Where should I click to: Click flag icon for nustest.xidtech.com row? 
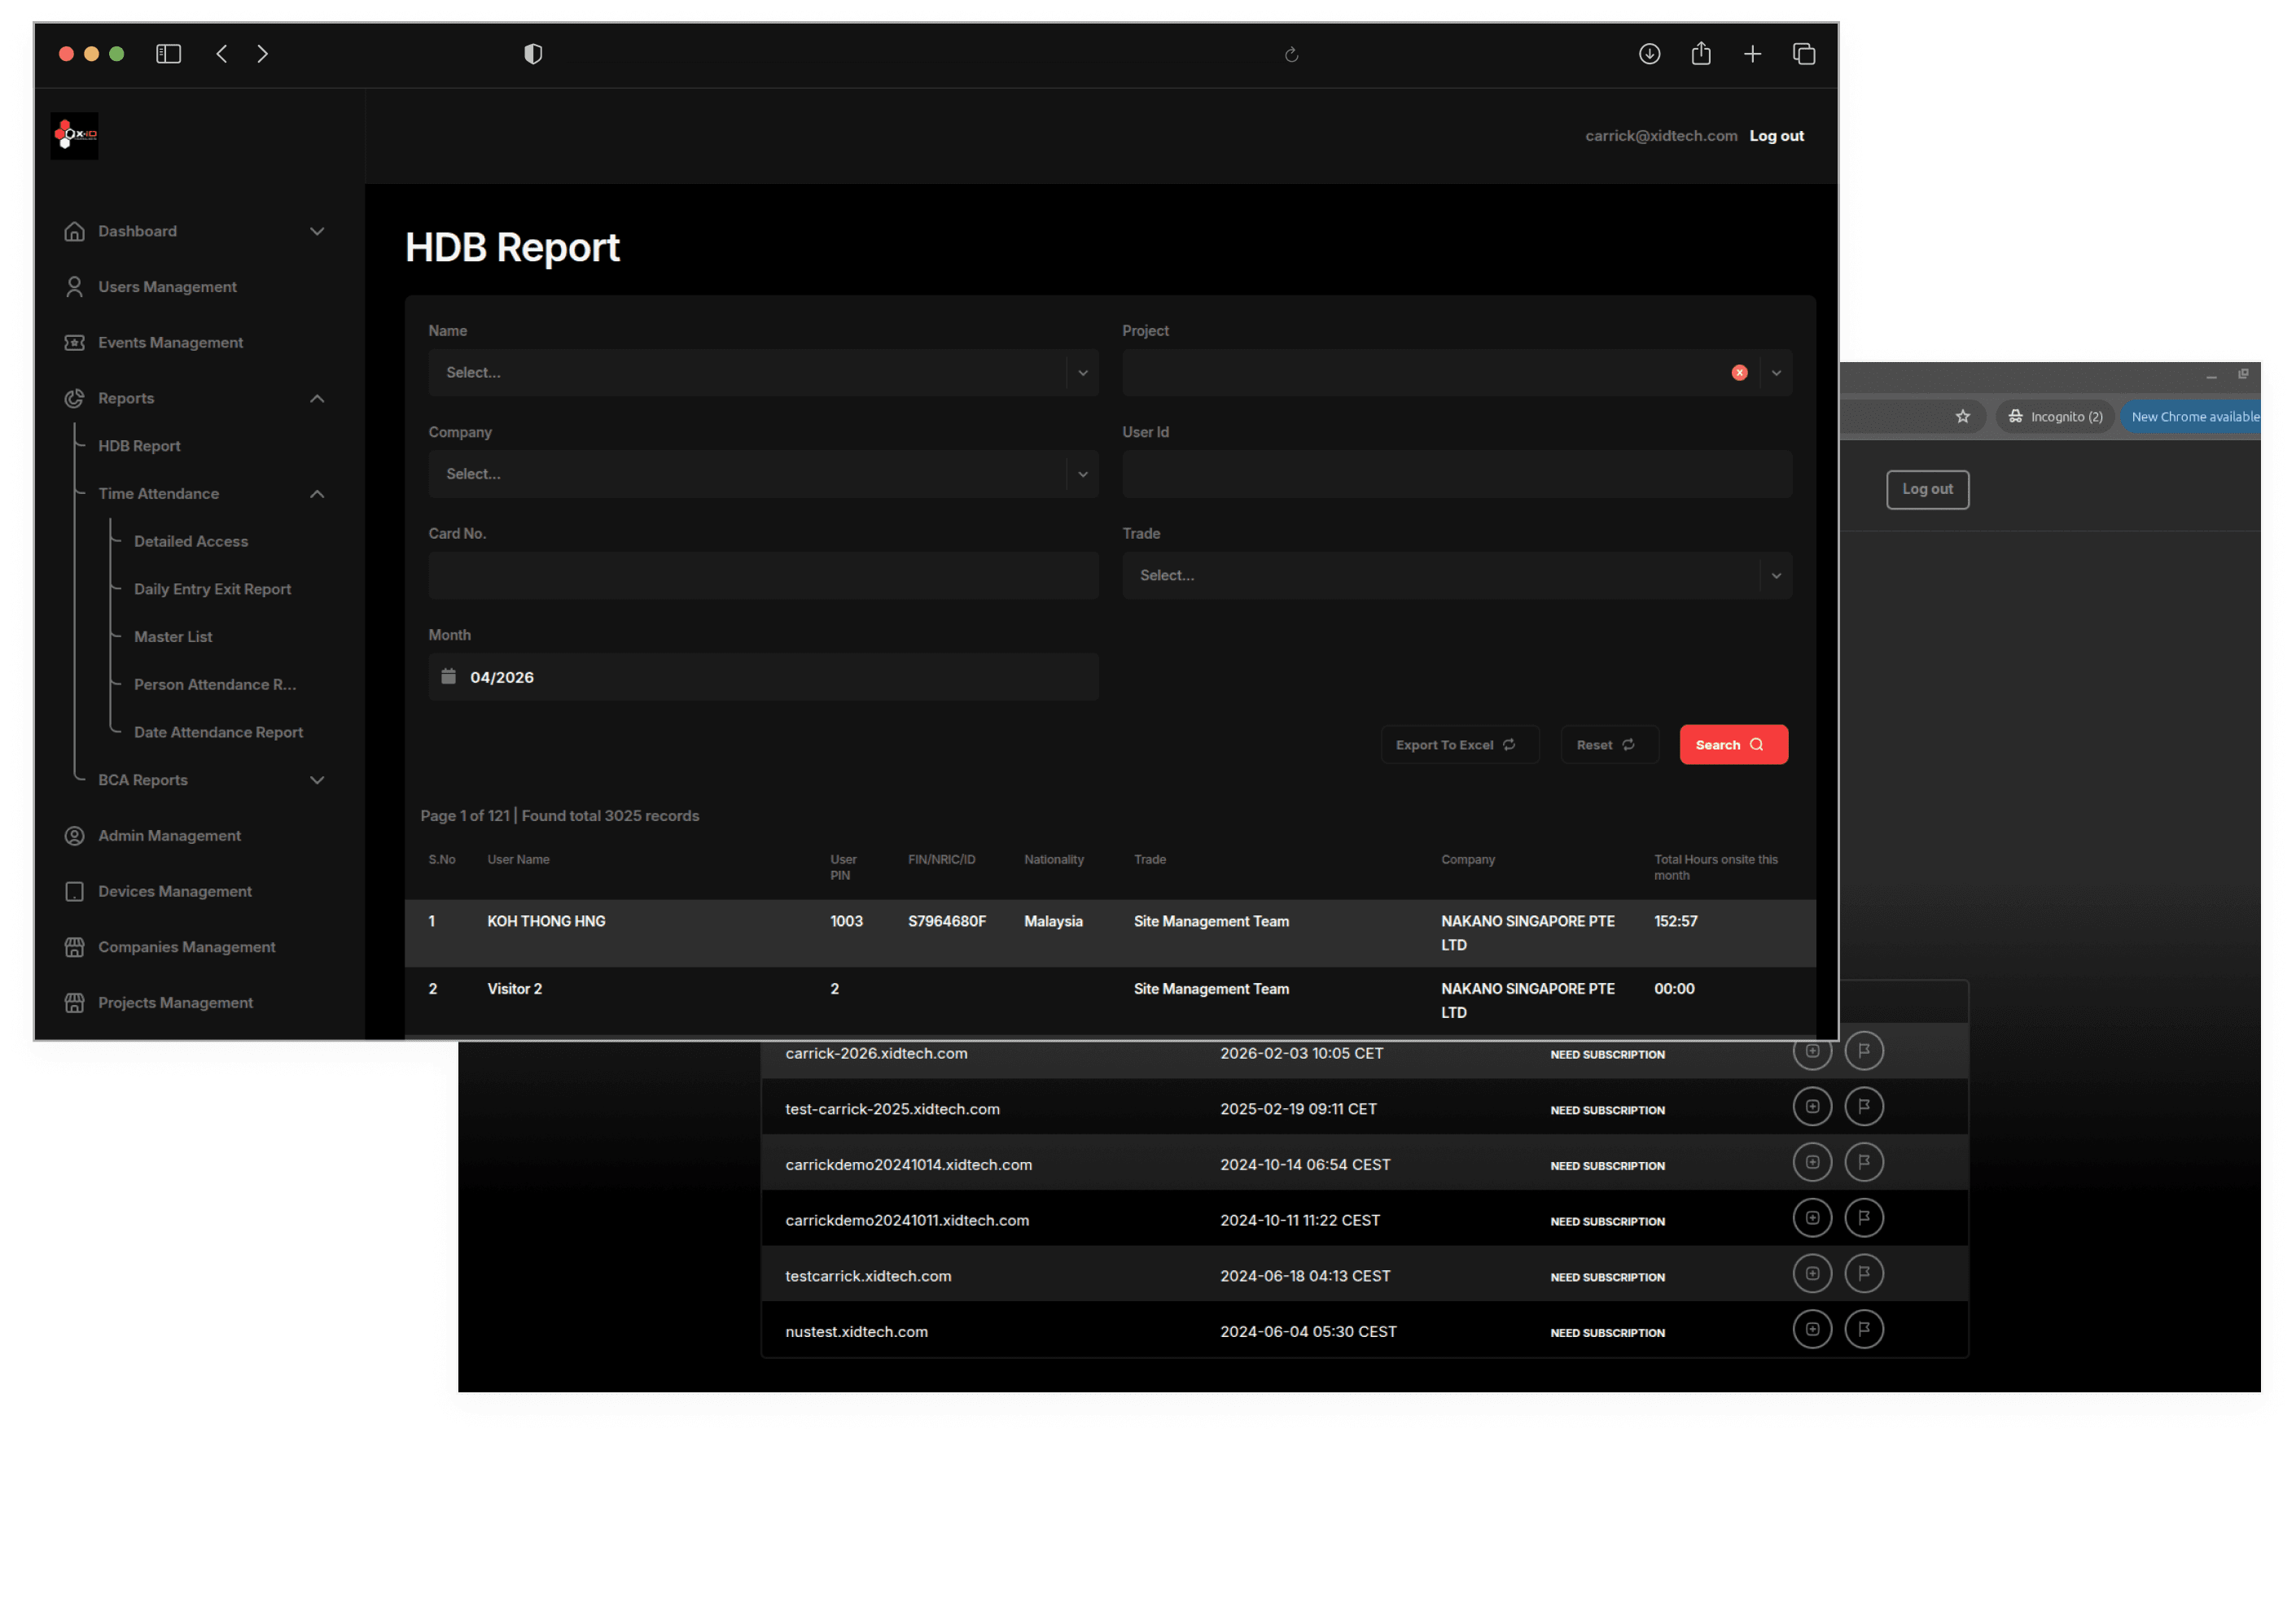pos(1864,1330)
